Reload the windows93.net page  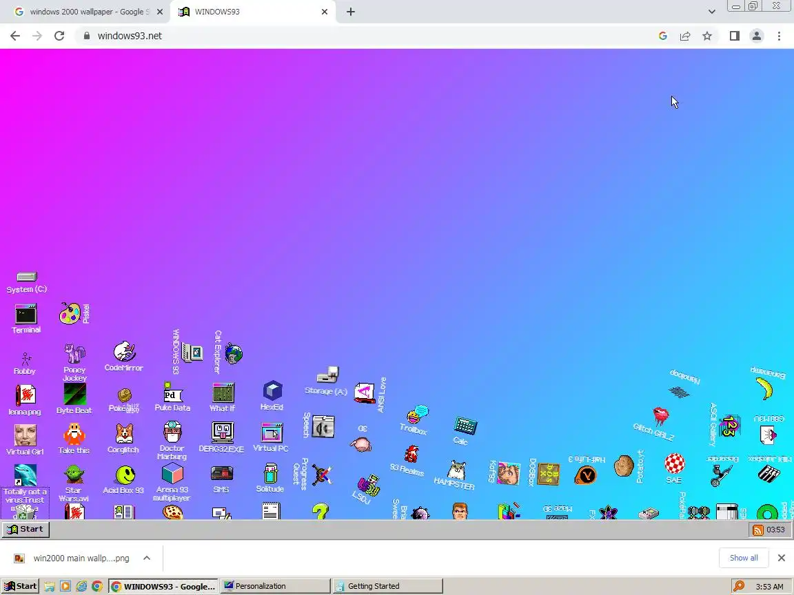(59, 36)
